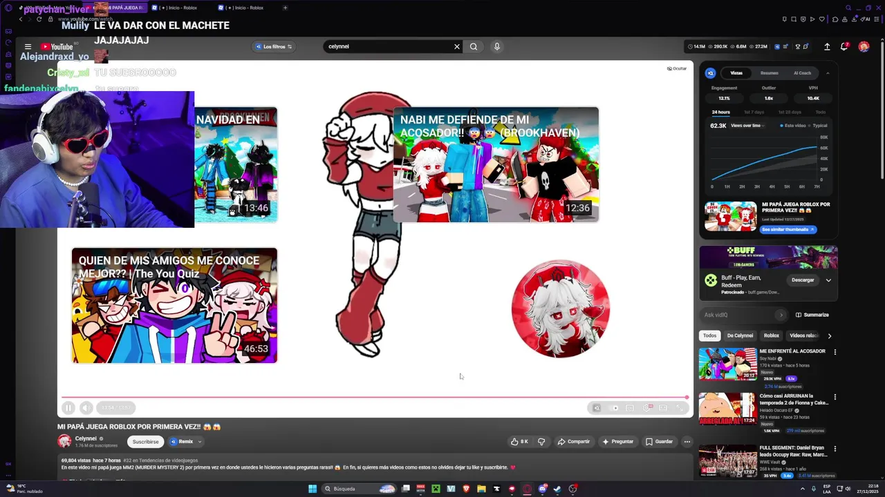Click Descargar on Buff ad
The image size is (885, 497).
[803, 280]
